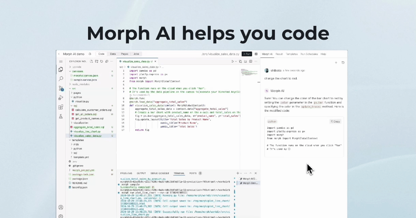Switch to the Jobs tab
Screen dimensions: 416x218
pos(136,54)
